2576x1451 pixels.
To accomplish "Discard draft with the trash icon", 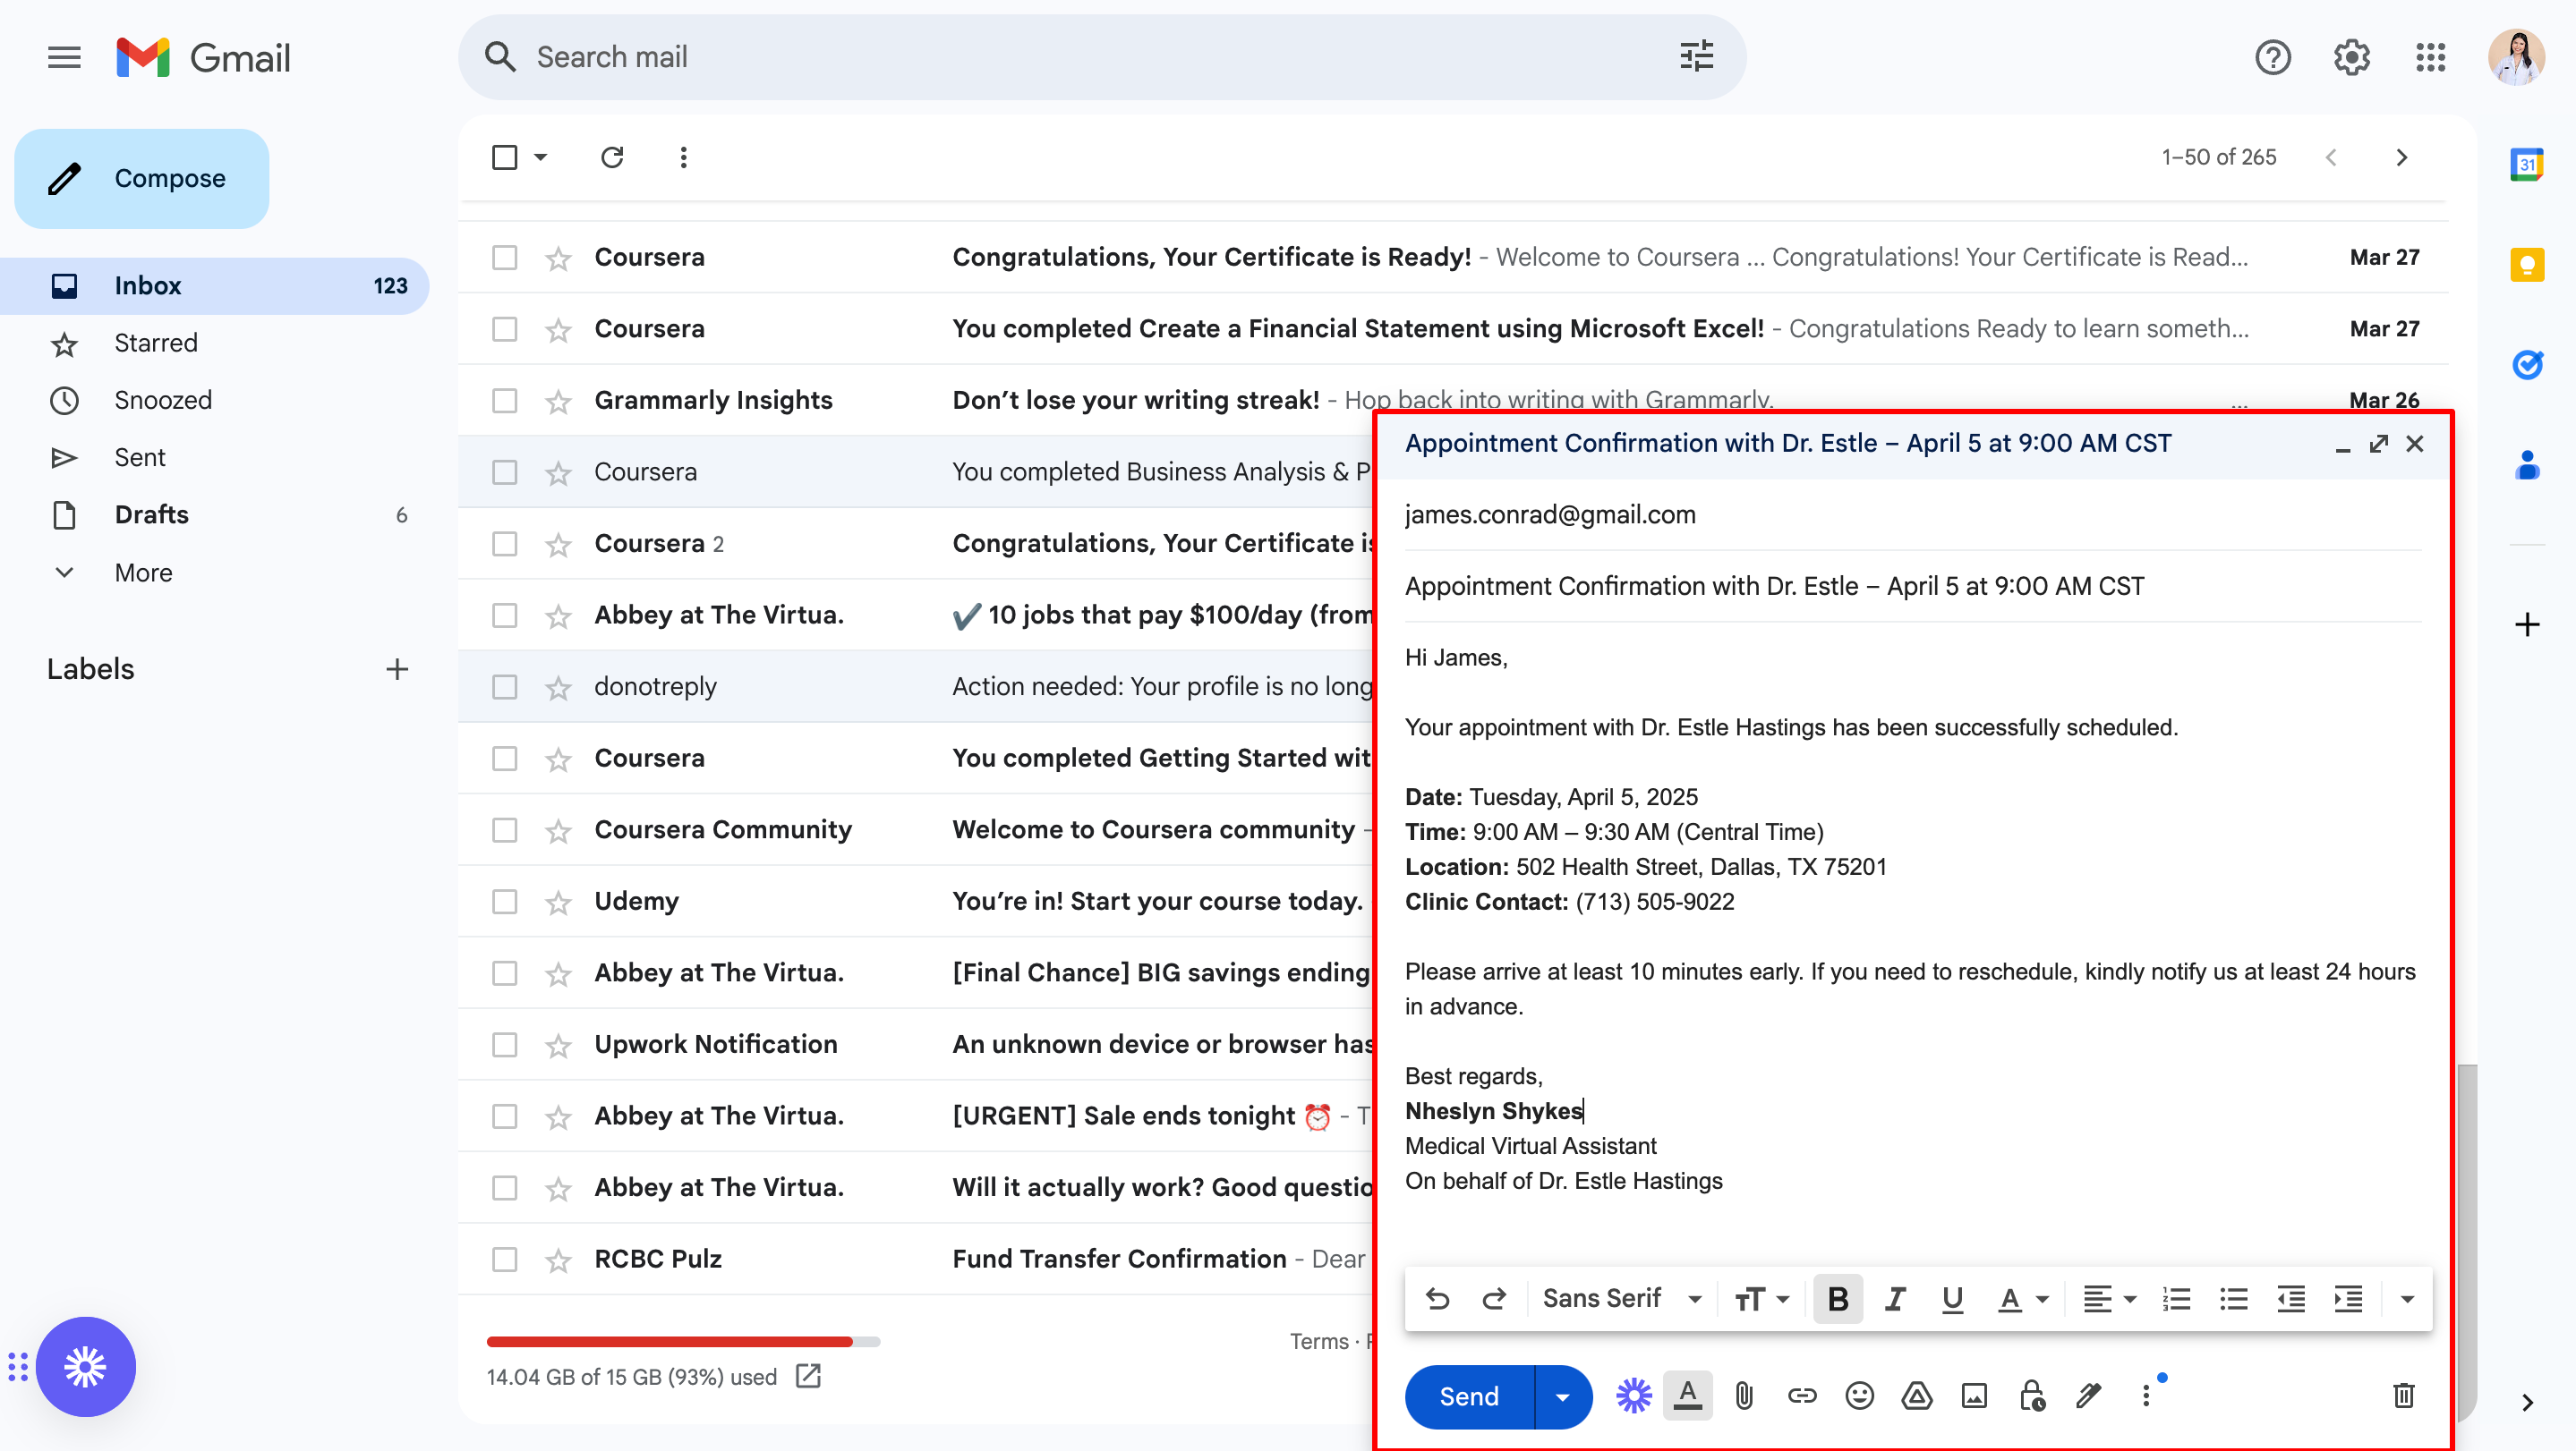I will [x=2403, y=1395].
